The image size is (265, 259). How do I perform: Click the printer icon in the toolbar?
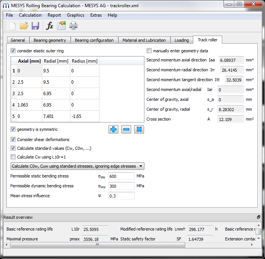73,26
